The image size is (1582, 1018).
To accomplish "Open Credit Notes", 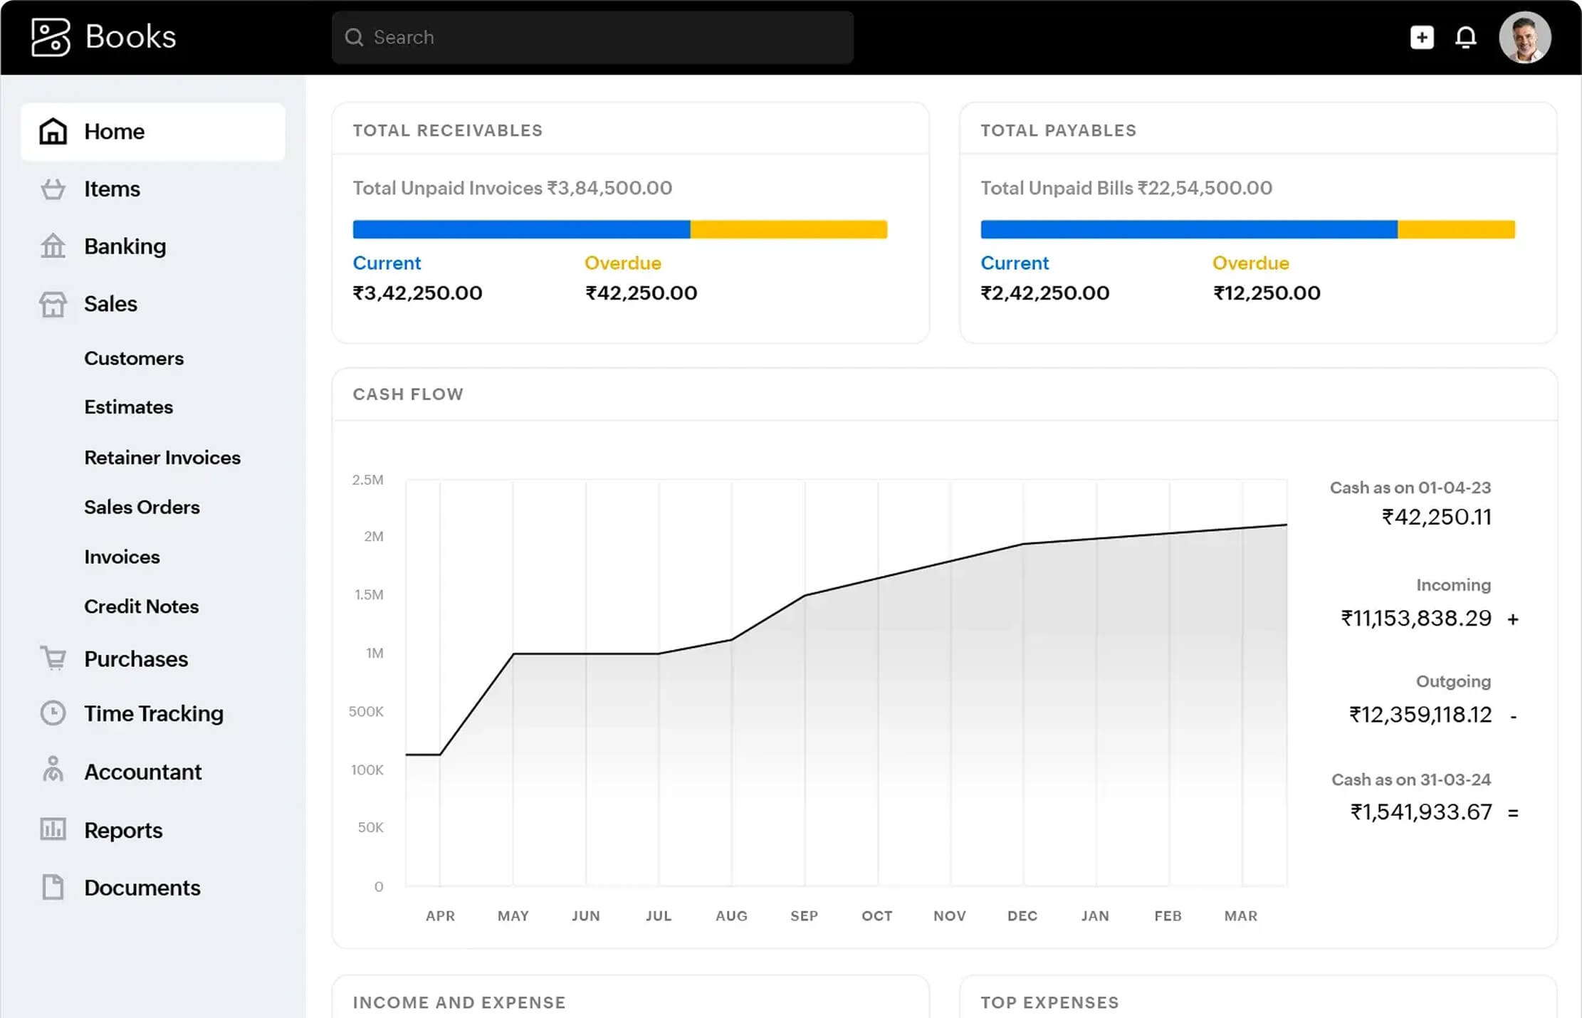I will point(141,607).
